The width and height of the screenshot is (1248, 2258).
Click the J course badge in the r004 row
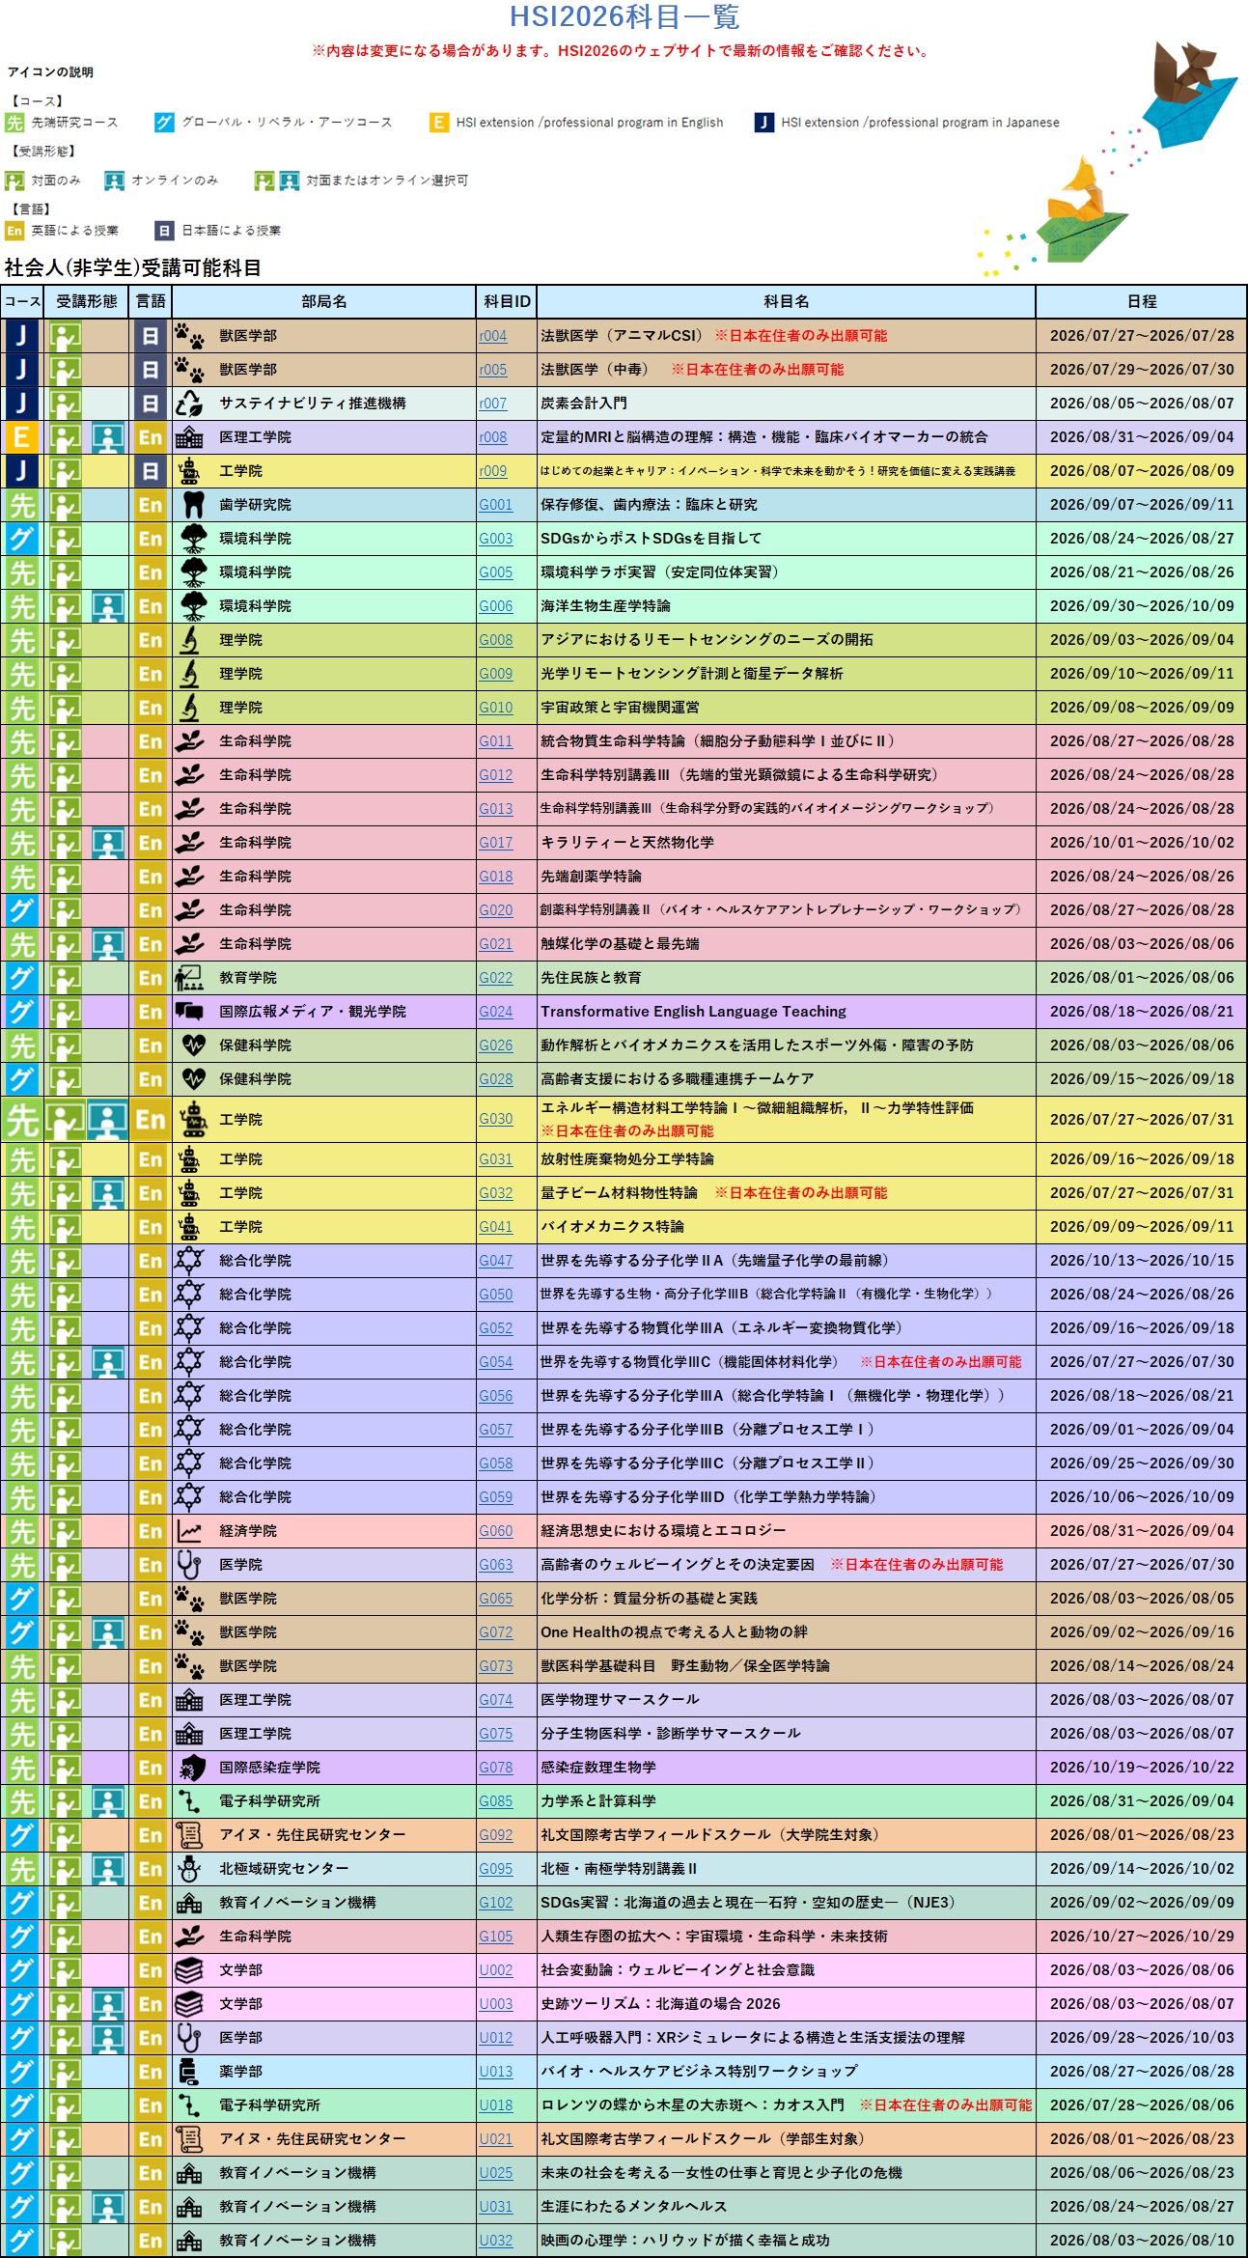(21, 336)
